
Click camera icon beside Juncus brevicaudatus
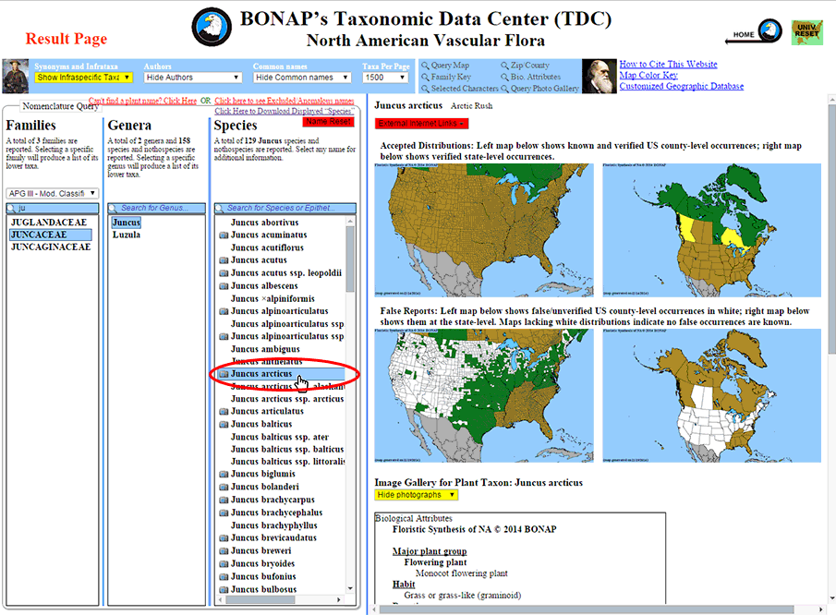(x=224, y=537)
